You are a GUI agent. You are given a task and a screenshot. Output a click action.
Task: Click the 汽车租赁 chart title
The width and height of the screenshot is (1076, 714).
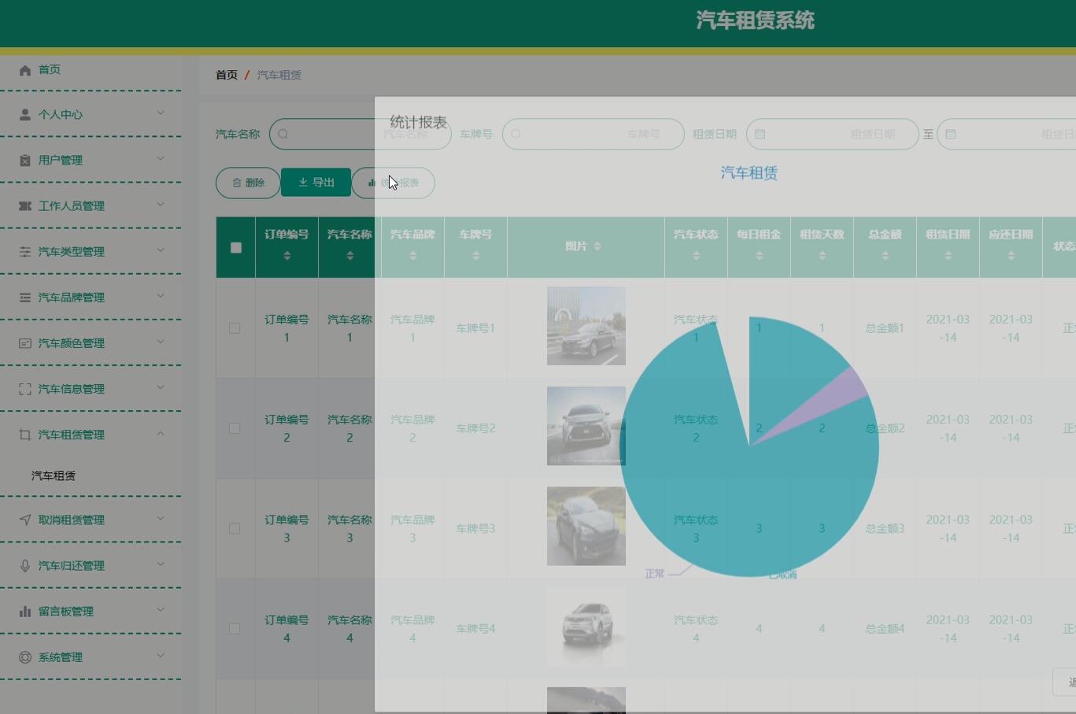tap(749, 173)
